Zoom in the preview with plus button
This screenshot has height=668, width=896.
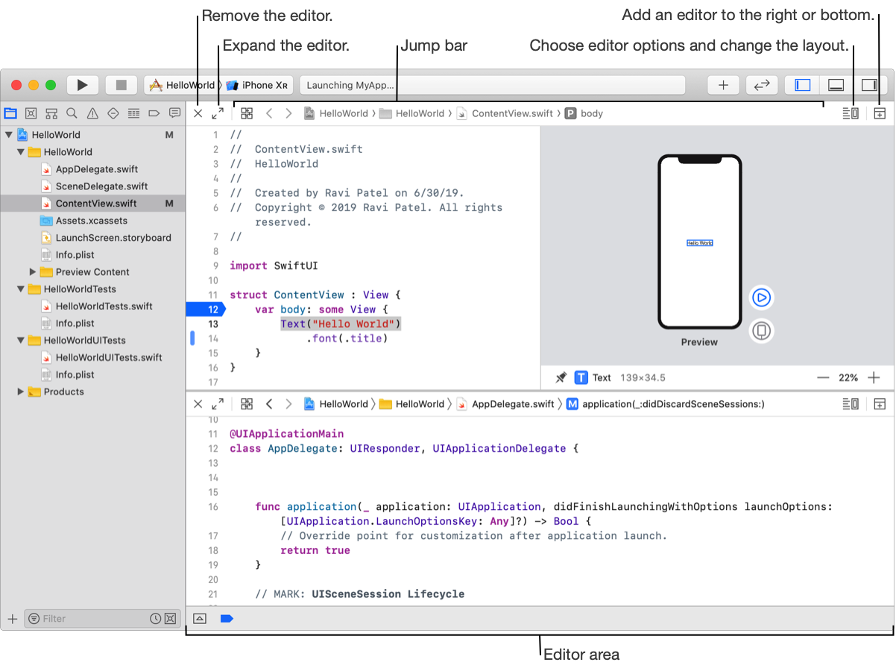(x=874, y=378)
